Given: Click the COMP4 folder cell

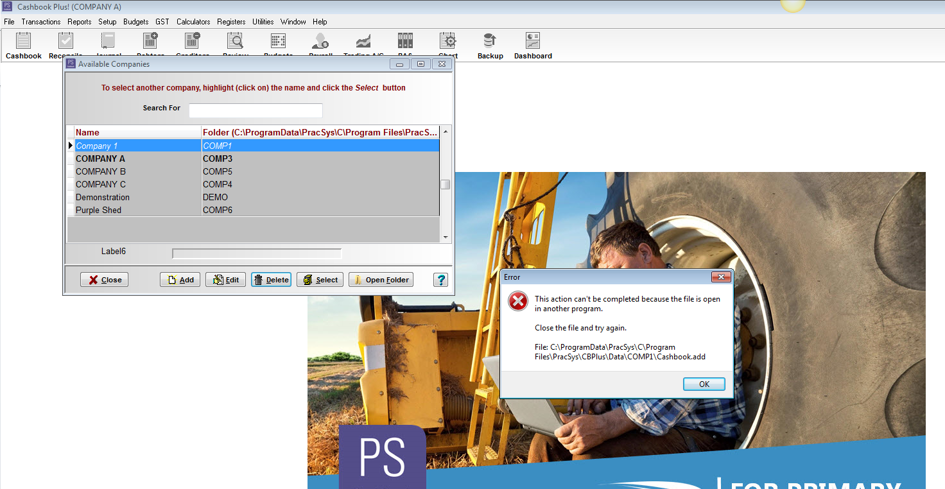Looking at the screenshot, I should tap(320, 184).
